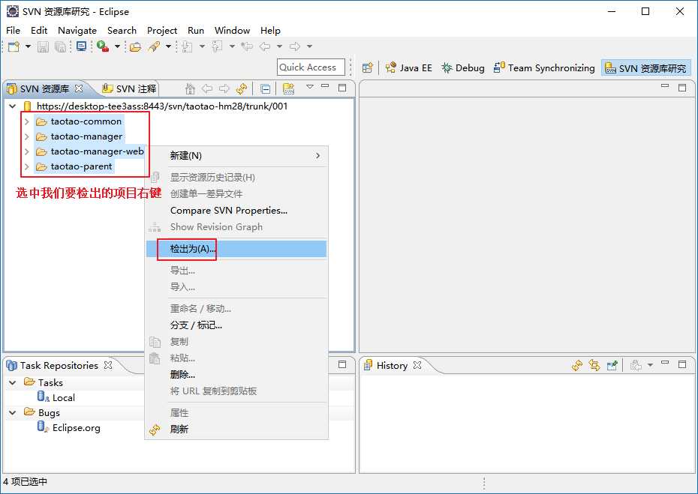Click the next annotation toolbar icon
Screen dimensions: 698x494
point(188,46)
